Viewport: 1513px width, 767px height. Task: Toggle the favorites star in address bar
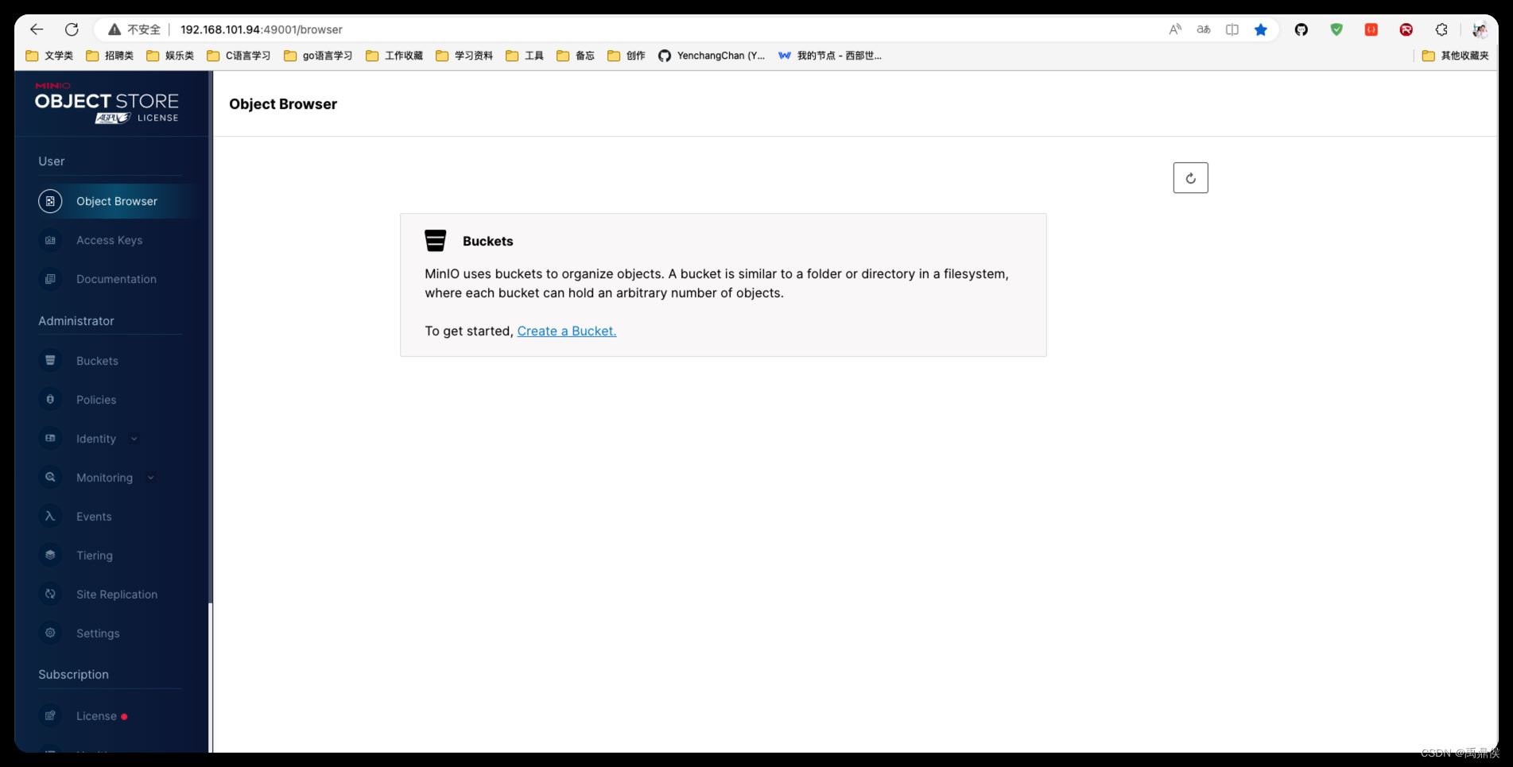pos(1260,29)
